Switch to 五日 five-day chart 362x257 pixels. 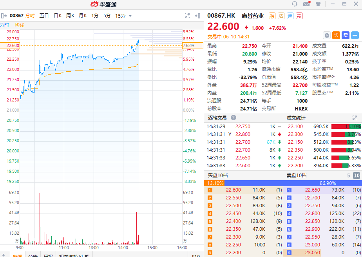44,16
